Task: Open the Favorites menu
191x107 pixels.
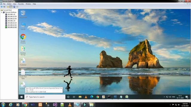Action: tap(21, 4)
